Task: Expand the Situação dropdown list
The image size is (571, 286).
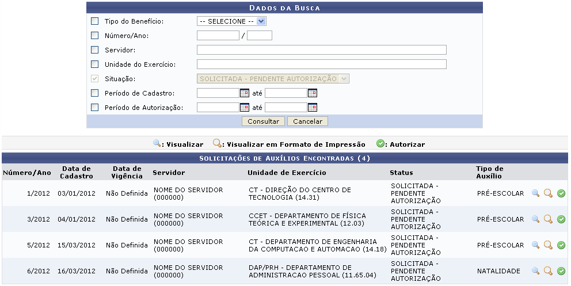Action: coord(273,79)
